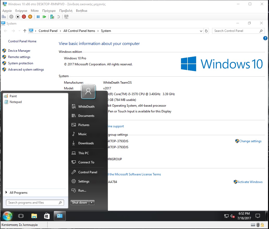The width and height of the screenshot is (269, 229).
Task: Click All Control Panel Items breadcrumb
Action: (x=79, y=31)
